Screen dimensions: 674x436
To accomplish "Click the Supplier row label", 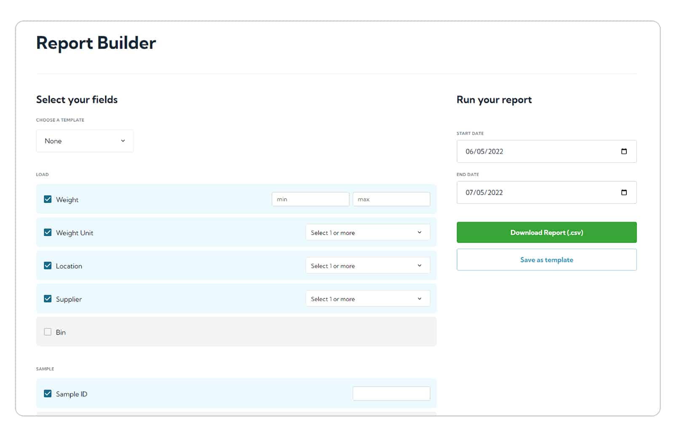I will [69, 299].
